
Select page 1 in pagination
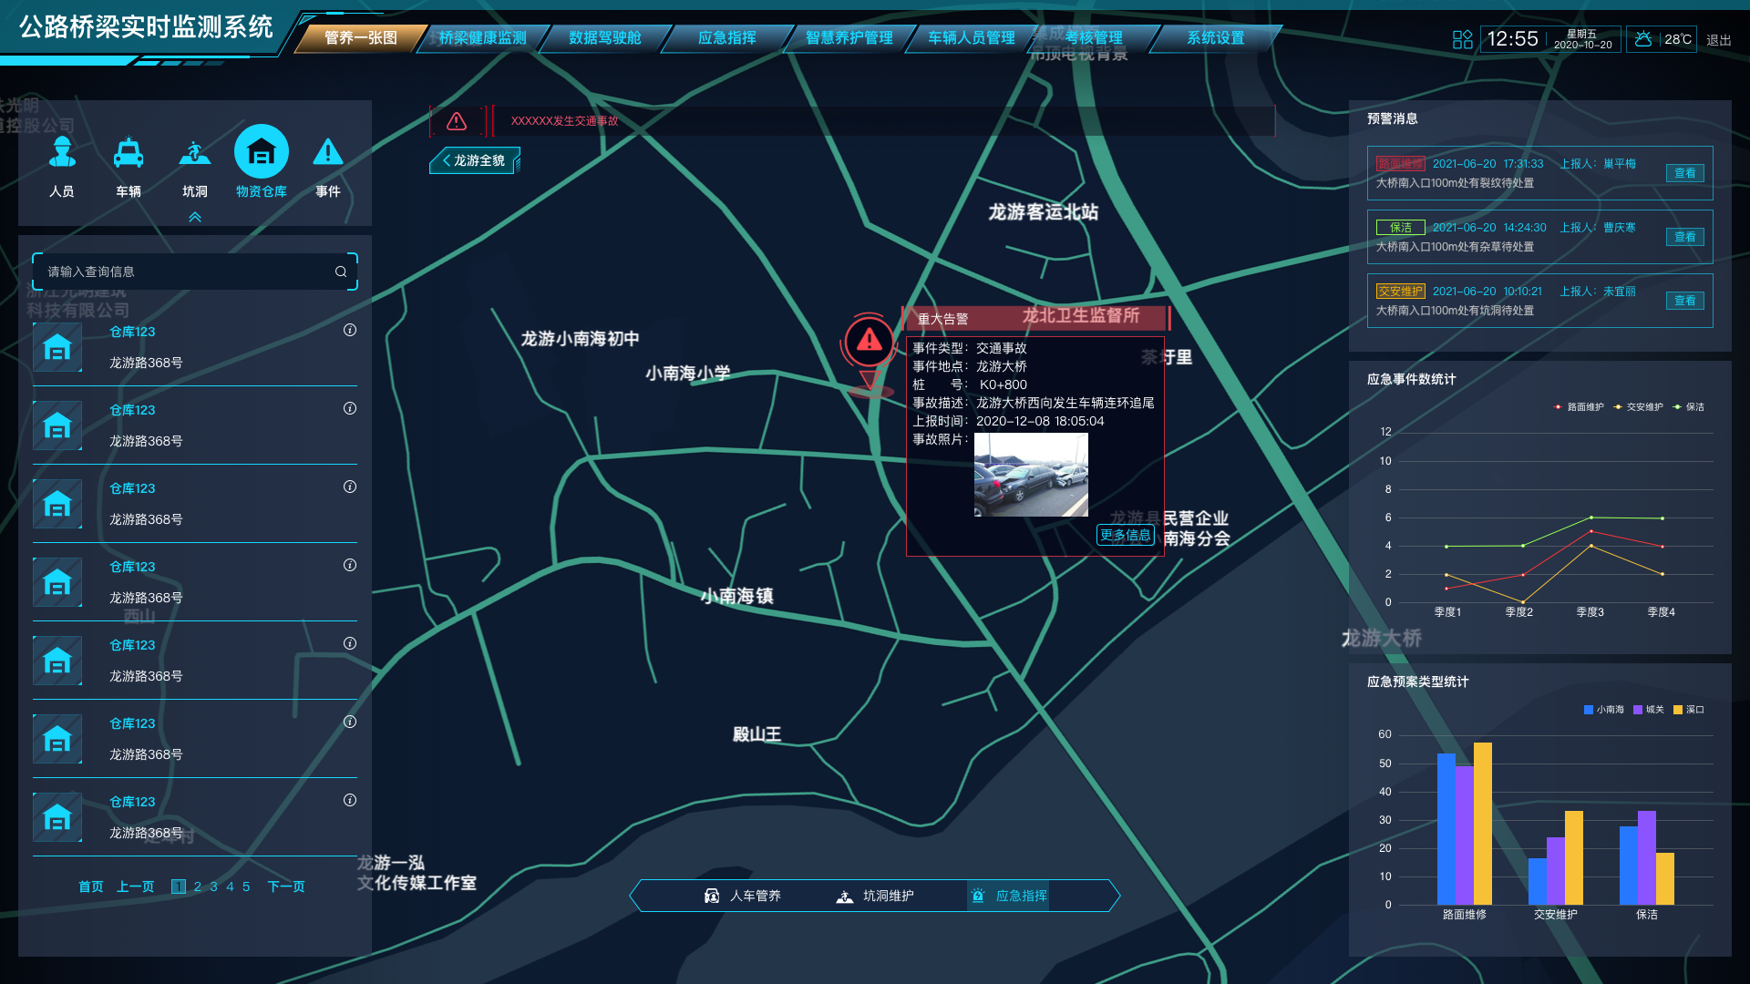(179, 887)
